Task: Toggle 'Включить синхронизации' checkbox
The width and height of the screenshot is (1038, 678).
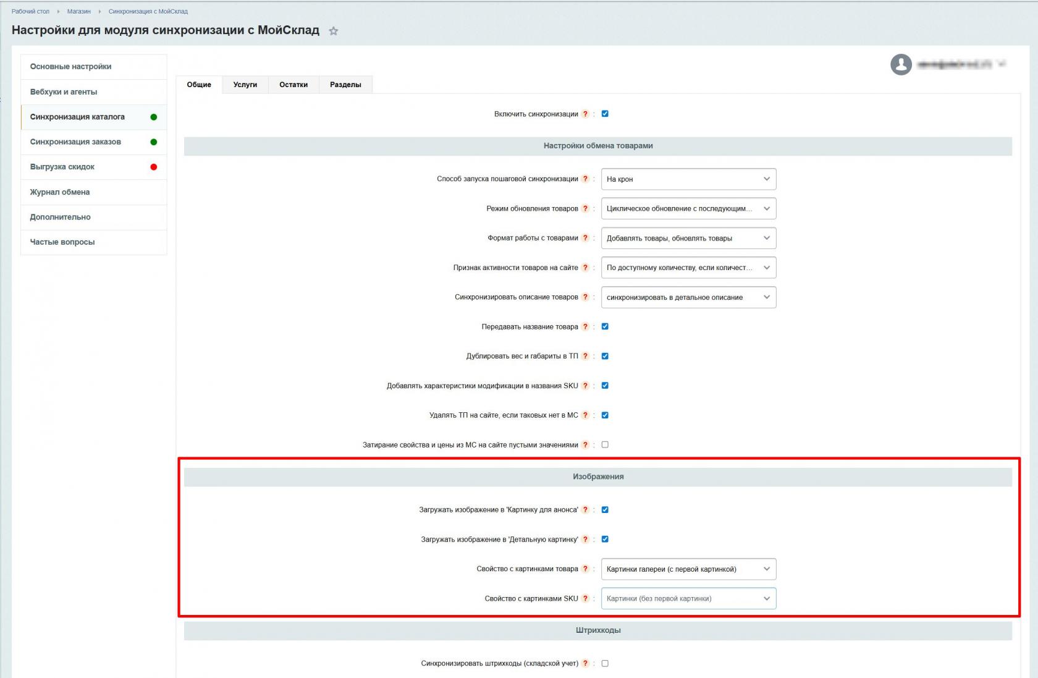Action: coord(605,114)
